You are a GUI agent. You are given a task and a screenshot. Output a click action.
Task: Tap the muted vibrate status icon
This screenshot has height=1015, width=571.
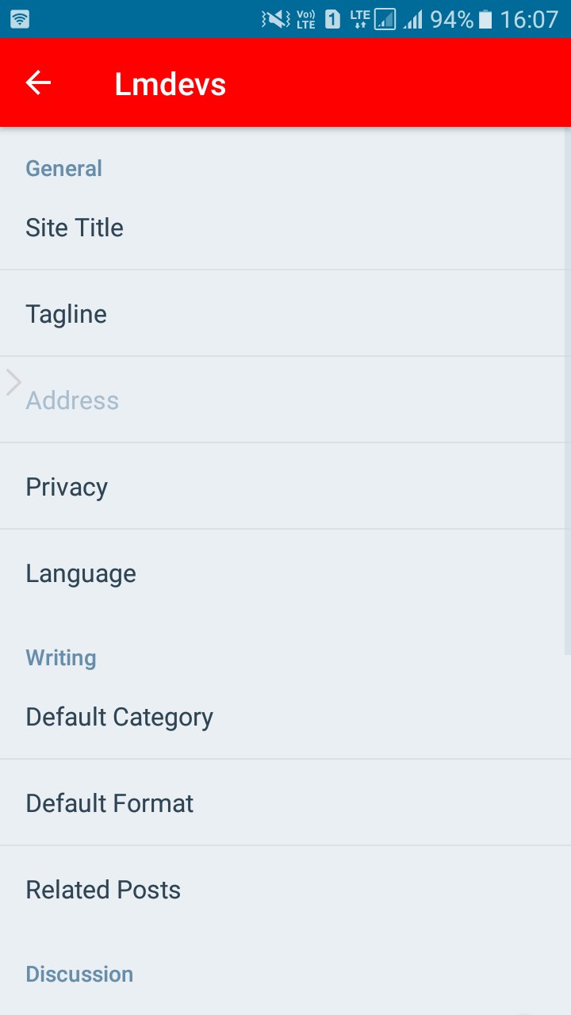coord(276,19)
